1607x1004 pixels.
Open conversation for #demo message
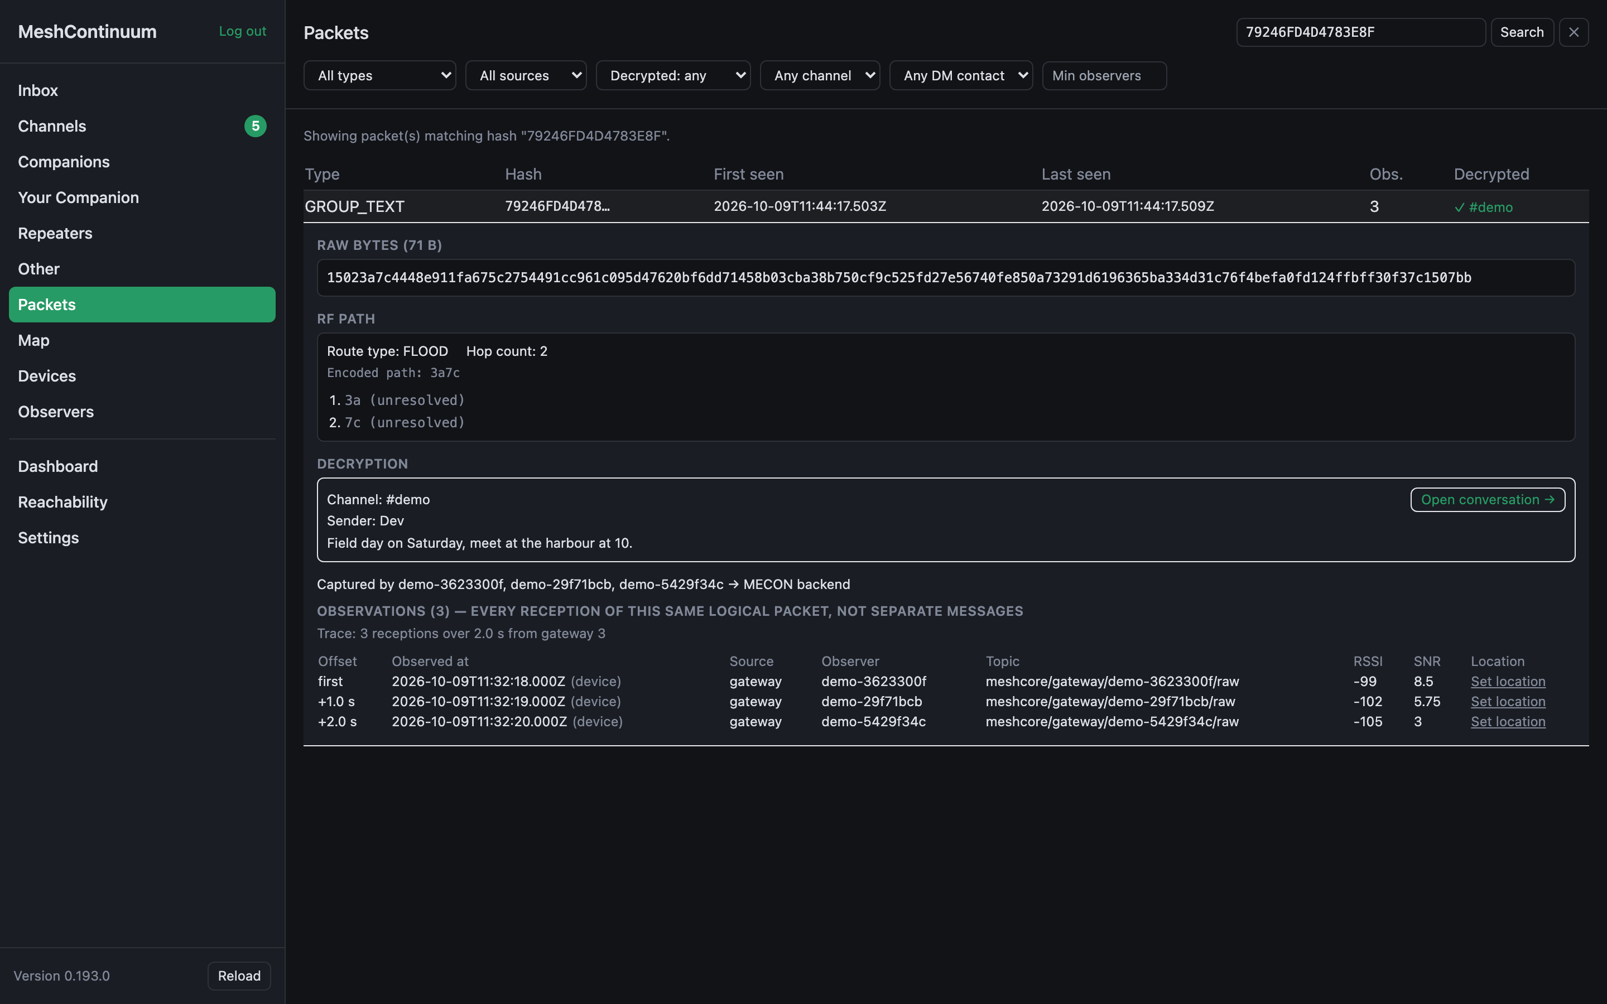click(x=1488, y=499)
